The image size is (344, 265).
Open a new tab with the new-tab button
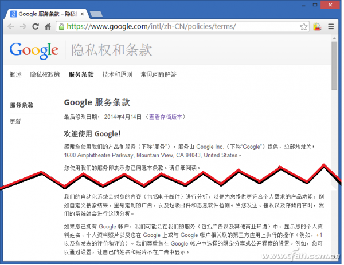click(96, 14)
